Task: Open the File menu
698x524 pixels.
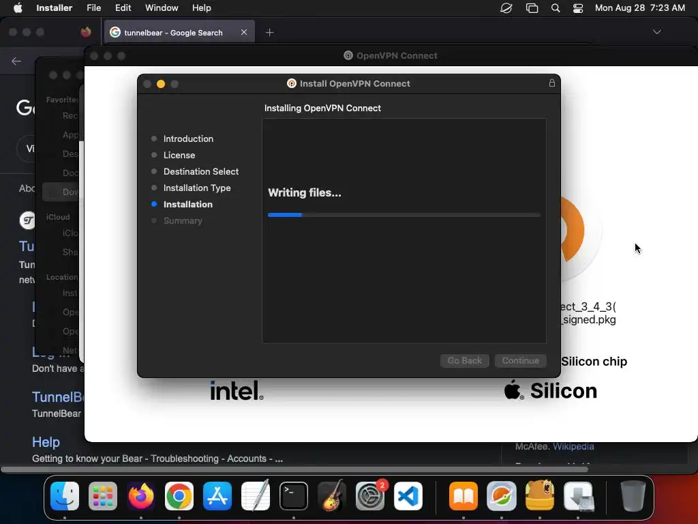Action: 93,8
